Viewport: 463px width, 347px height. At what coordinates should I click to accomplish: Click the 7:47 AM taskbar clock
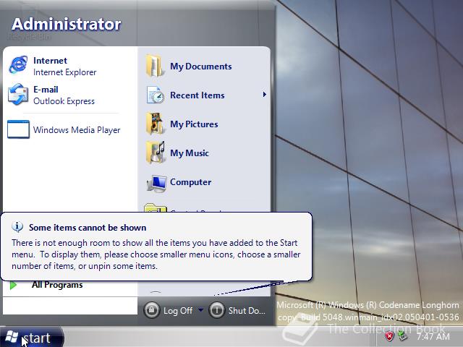point(433,336)
